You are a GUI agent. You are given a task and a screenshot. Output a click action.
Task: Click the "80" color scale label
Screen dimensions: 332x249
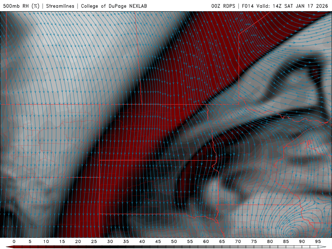(270, 242)
